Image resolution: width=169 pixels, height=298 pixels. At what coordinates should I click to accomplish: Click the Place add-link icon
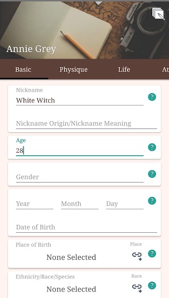coord(137,256)
